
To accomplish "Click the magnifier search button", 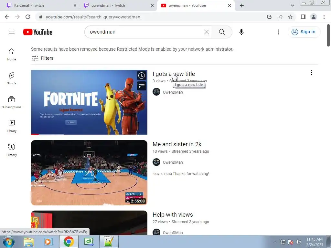I will coord(222,32).
